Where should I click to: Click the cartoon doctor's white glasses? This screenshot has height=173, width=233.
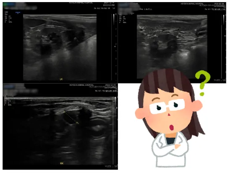coord(167,106)
